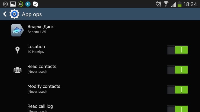
Task: Select the Read contacts label
Action: (x=42, y=67)
